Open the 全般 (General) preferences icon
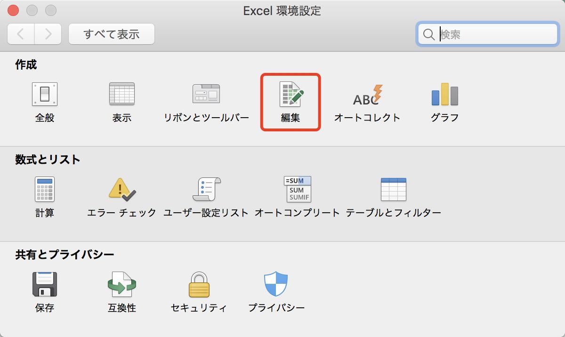The image size is (565, 337). pyautogui.click(x=45, y=94)
